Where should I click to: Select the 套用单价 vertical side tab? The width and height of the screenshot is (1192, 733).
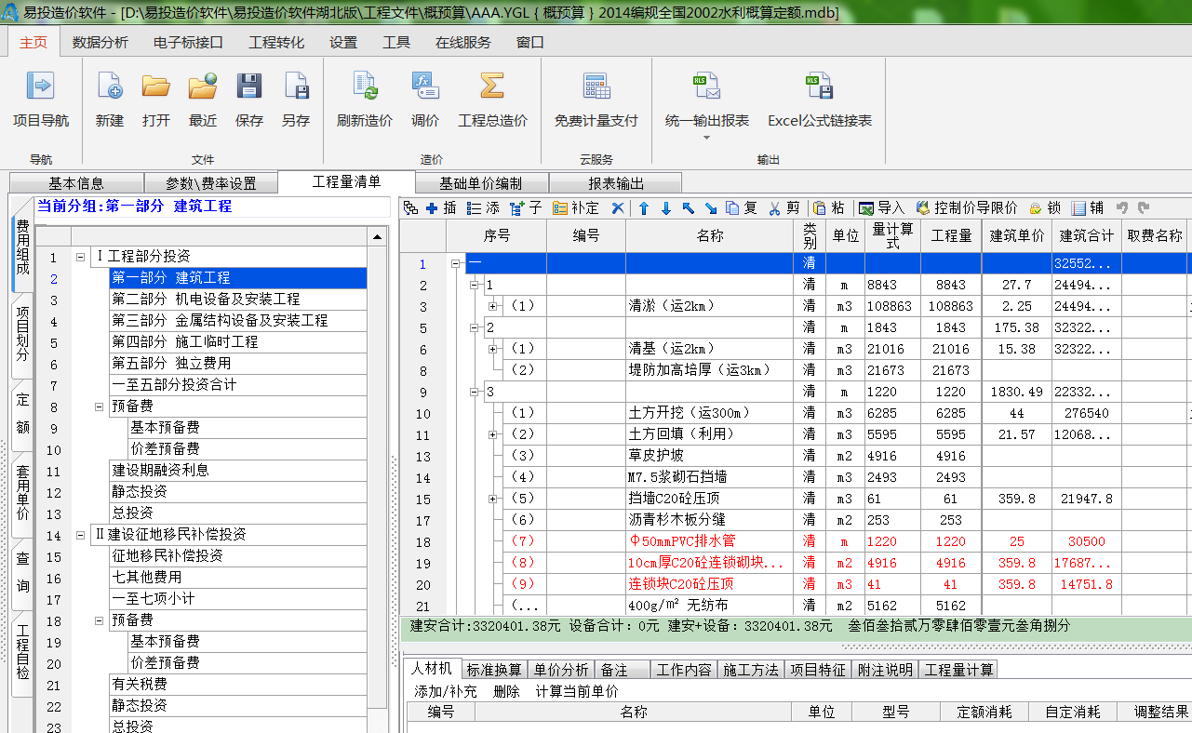click(22, 494)
